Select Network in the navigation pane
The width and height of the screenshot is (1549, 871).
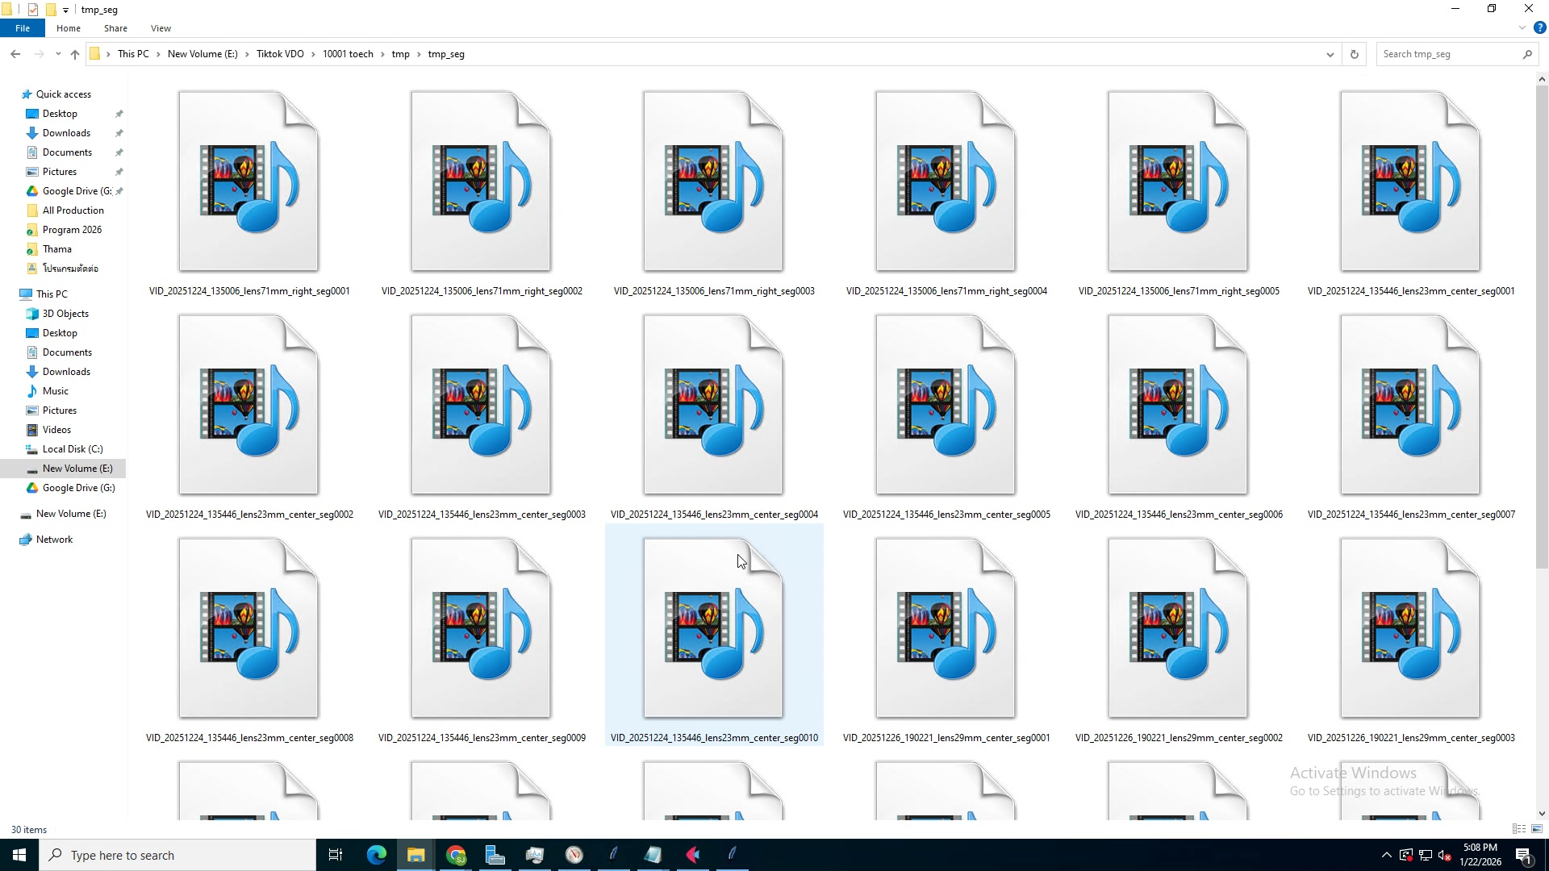pyautogui.click(x=53, y=539)
